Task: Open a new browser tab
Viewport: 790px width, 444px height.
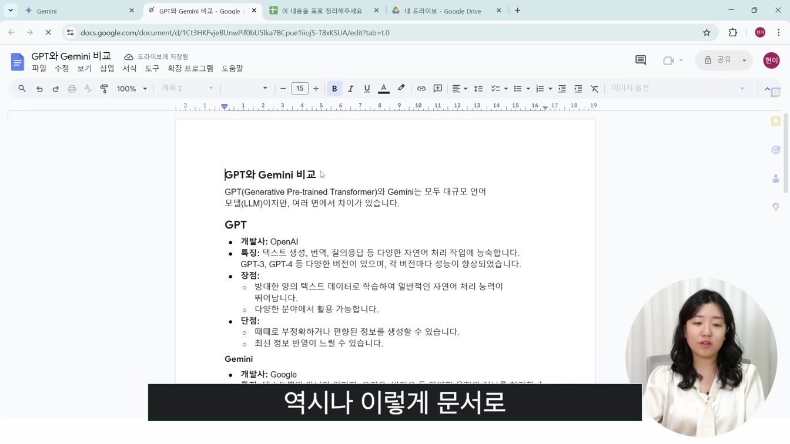Action: tap(517, 11)
